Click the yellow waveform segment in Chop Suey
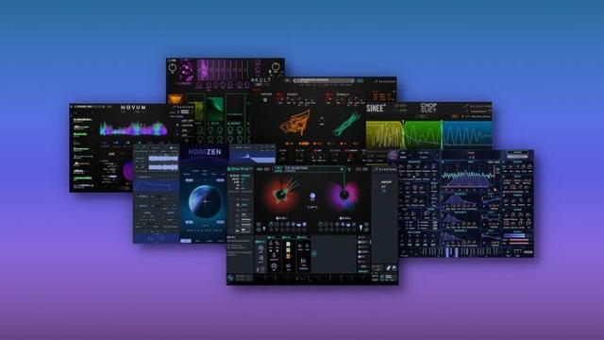Viewport: 604px width, 340px height. [x=384, y=134]
